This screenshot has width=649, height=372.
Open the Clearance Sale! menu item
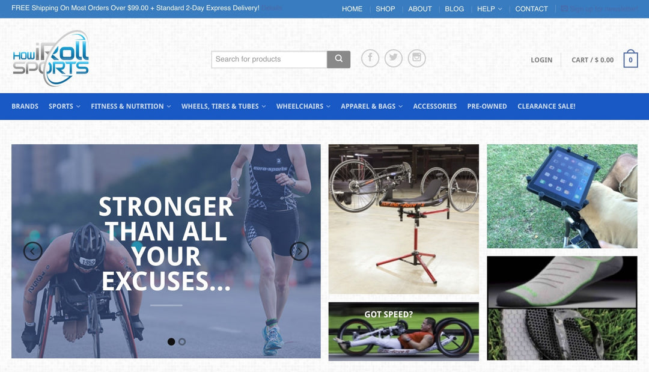click(546, 106)
